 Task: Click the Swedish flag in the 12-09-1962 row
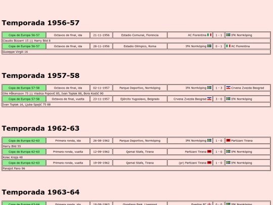228,152
